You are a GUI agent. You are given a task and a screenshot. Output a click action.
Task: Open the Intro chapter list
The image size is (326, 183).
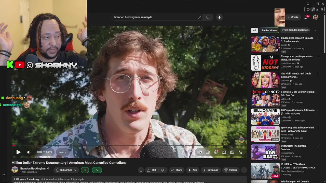62,152
